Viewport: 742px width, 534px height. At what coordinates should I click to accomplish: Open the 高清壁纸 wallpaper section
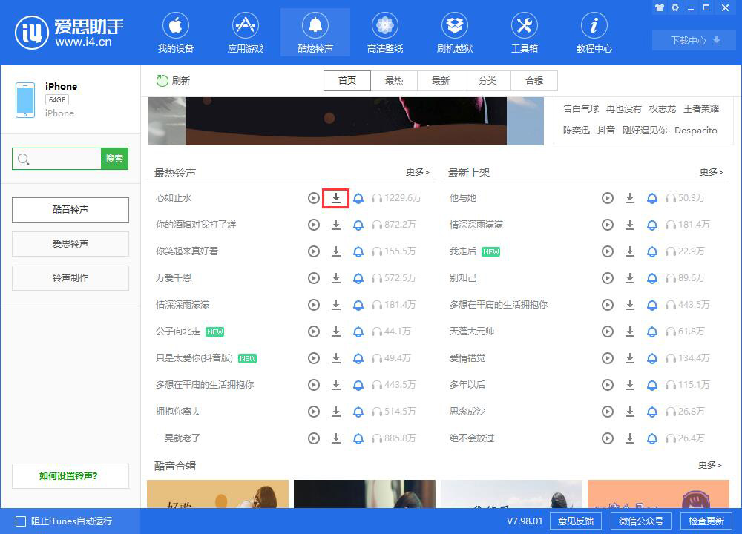tap(384, 32)
